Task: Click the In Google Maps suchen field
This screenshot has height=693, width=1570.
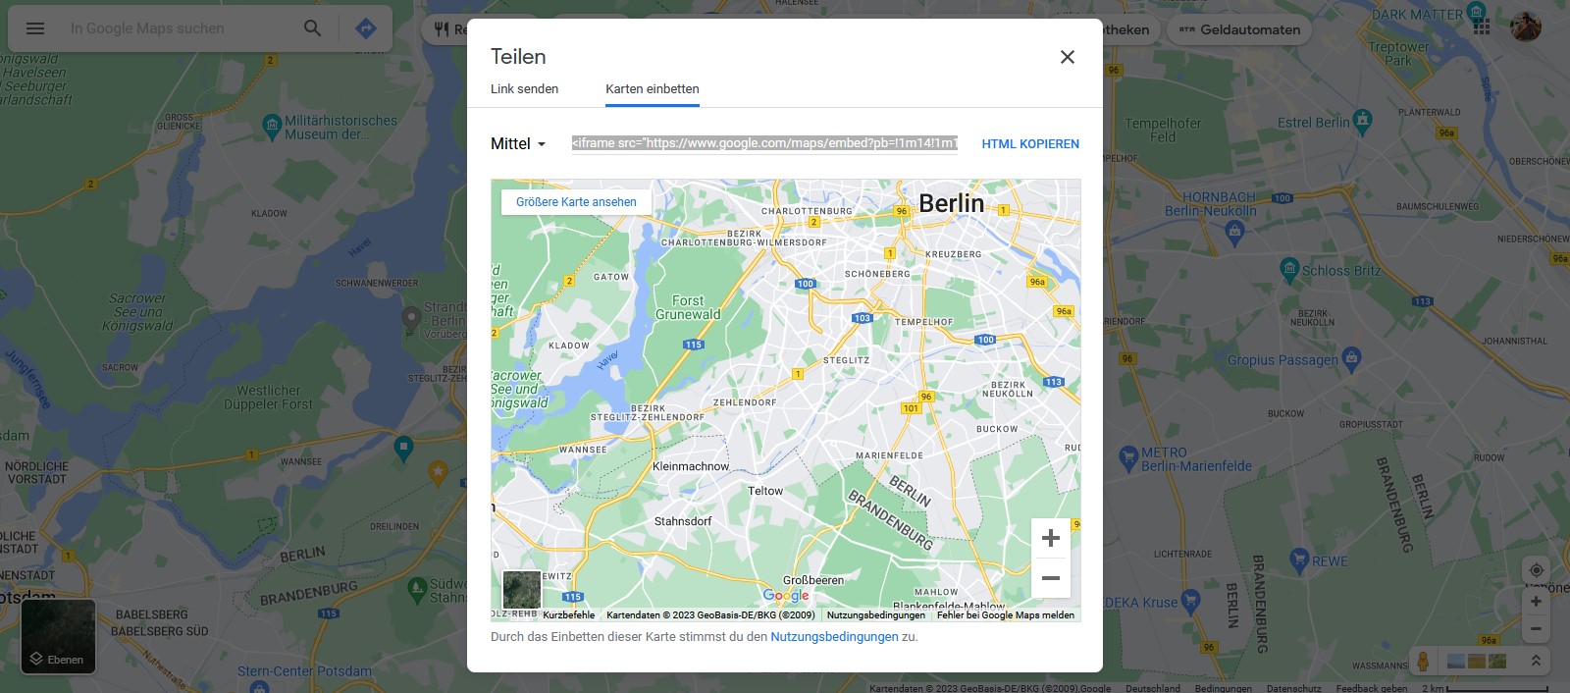Action: (x=177, y=28)
